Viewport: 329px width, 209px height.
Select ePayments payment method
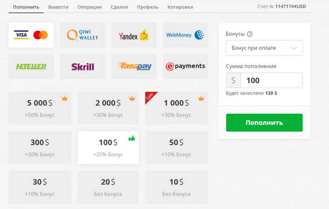tap(185, 66)
